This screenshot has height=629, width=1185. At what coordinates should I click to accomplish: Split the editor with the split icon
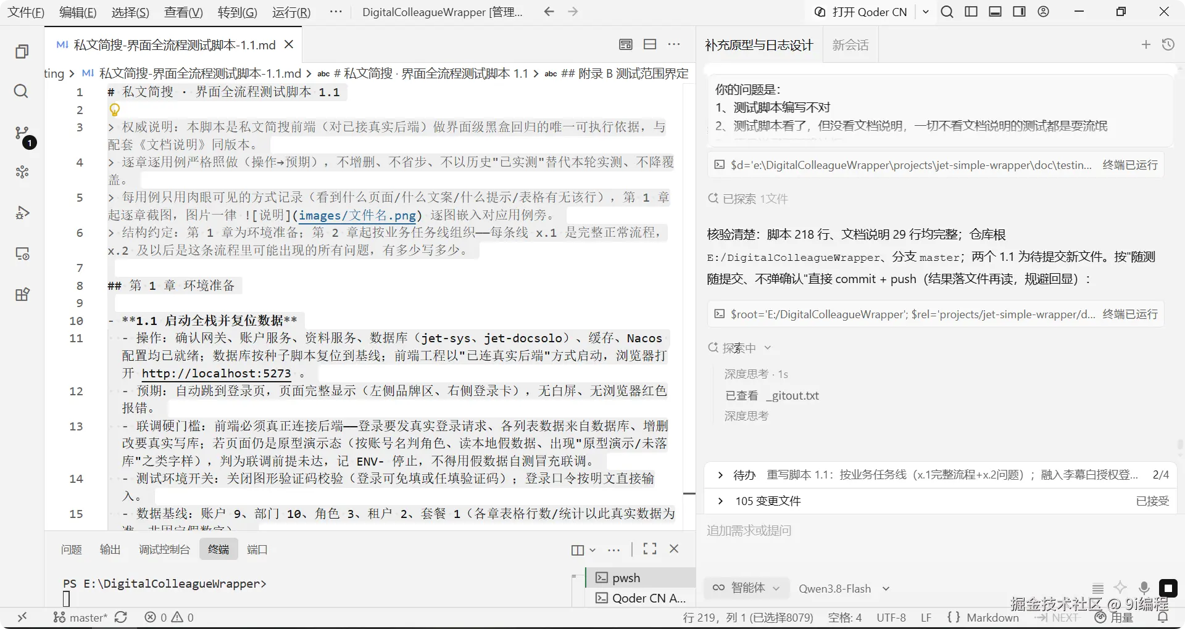[x=650, y=44]
